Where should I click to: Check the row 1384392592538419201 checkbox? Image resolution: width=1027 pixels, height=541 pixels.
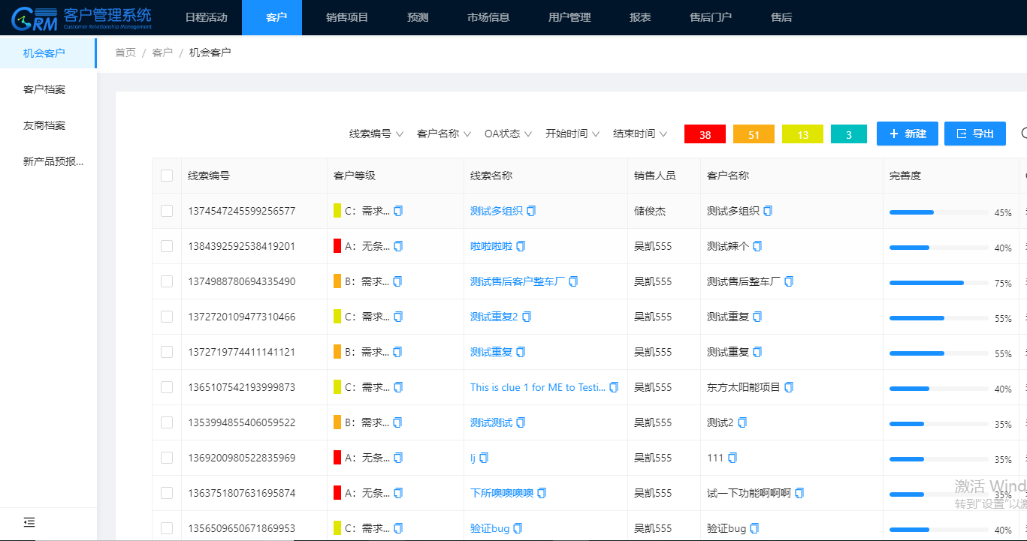click(x=167, y=246)
